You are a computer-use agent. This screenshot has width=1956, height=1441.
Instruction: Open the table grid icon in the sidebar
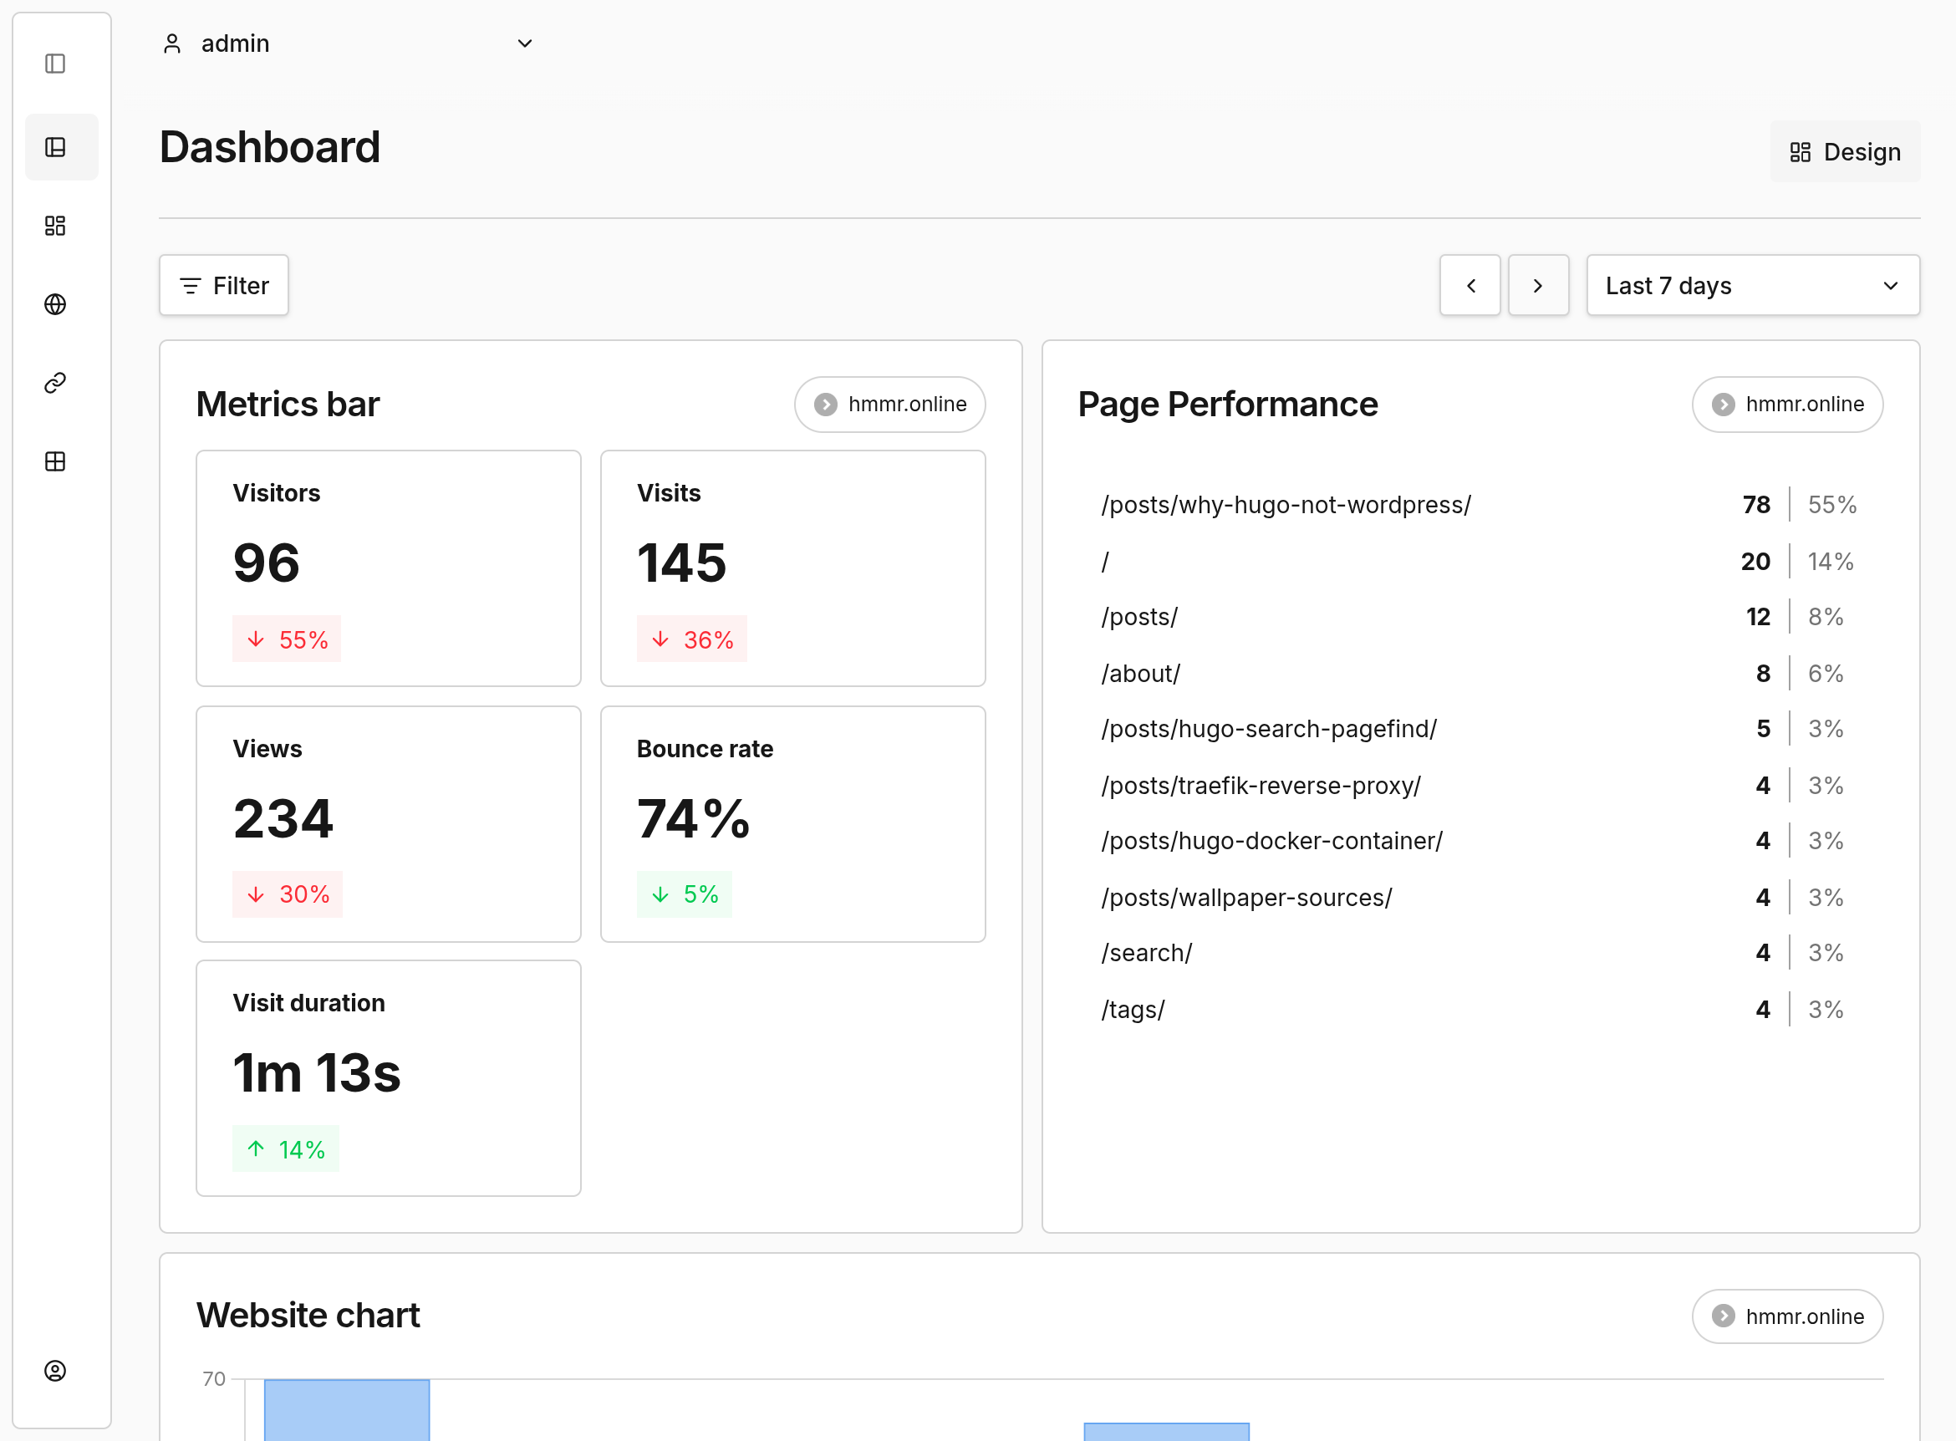point(55,461)
